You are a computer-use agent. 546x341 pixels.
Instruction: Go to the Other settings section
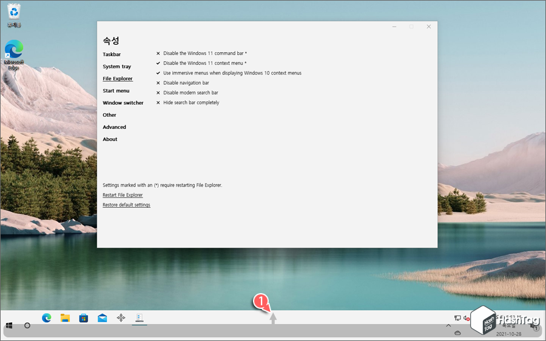(109, 115)
